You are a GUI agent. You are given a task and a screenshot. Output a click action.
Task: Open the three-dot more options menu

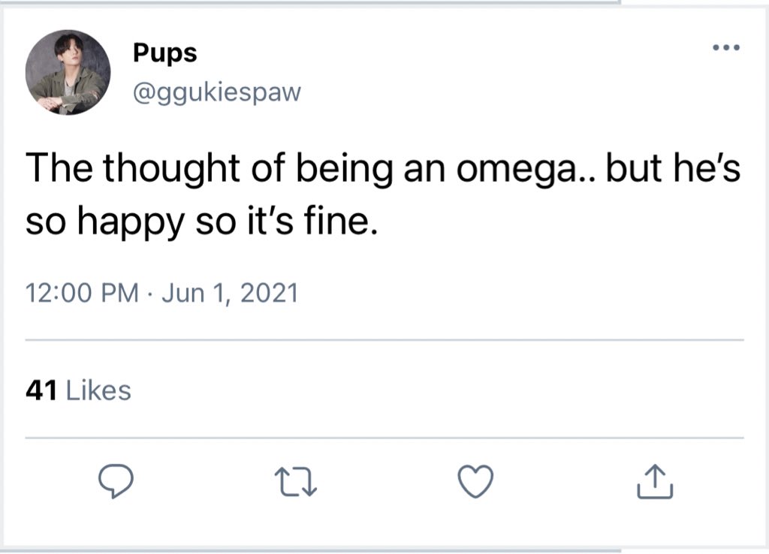pos(726,48)
